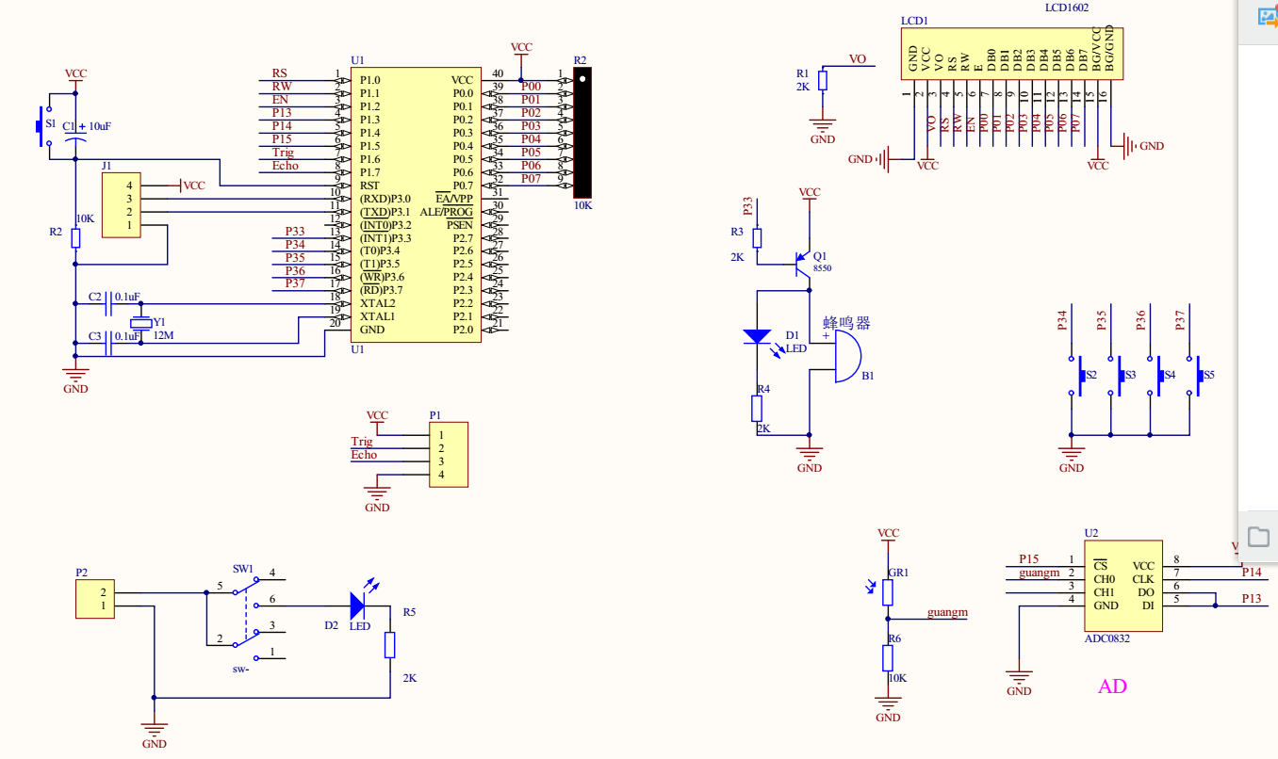Select the ALE/PROG pin label
This screenshot has height=759, width=1278.
(x=447, y=212)
